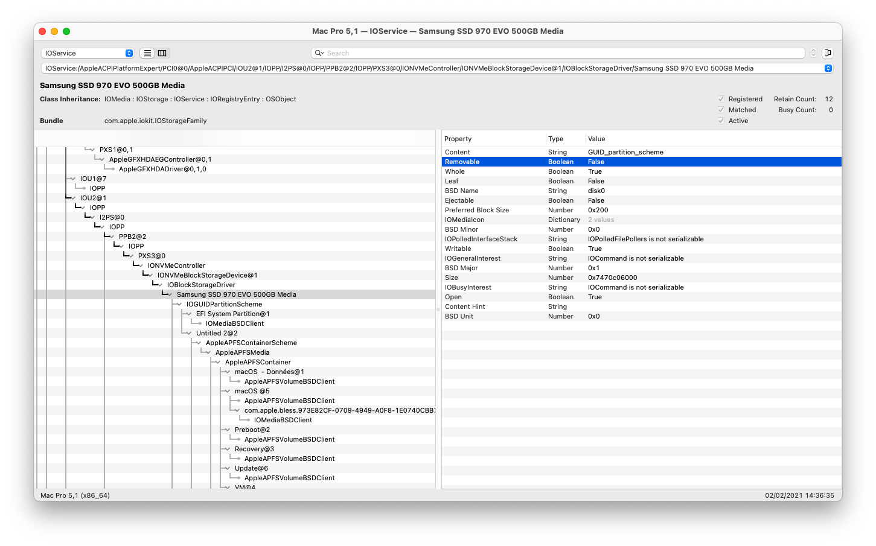Click the search magnifier icon
The image size is (876, 546).
tap(319, 53)
